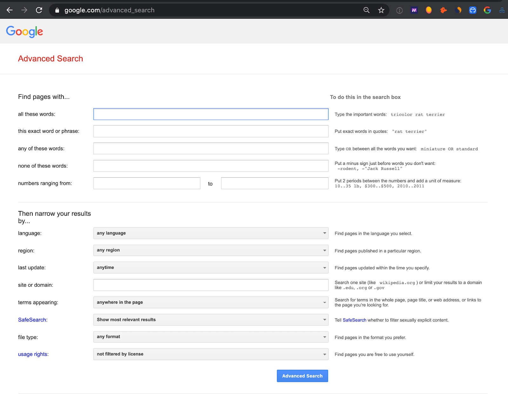The height and width of the screenshot is (394, 508).
Task: Open the 'any language' dropdown
Action: tap(211, 233)
